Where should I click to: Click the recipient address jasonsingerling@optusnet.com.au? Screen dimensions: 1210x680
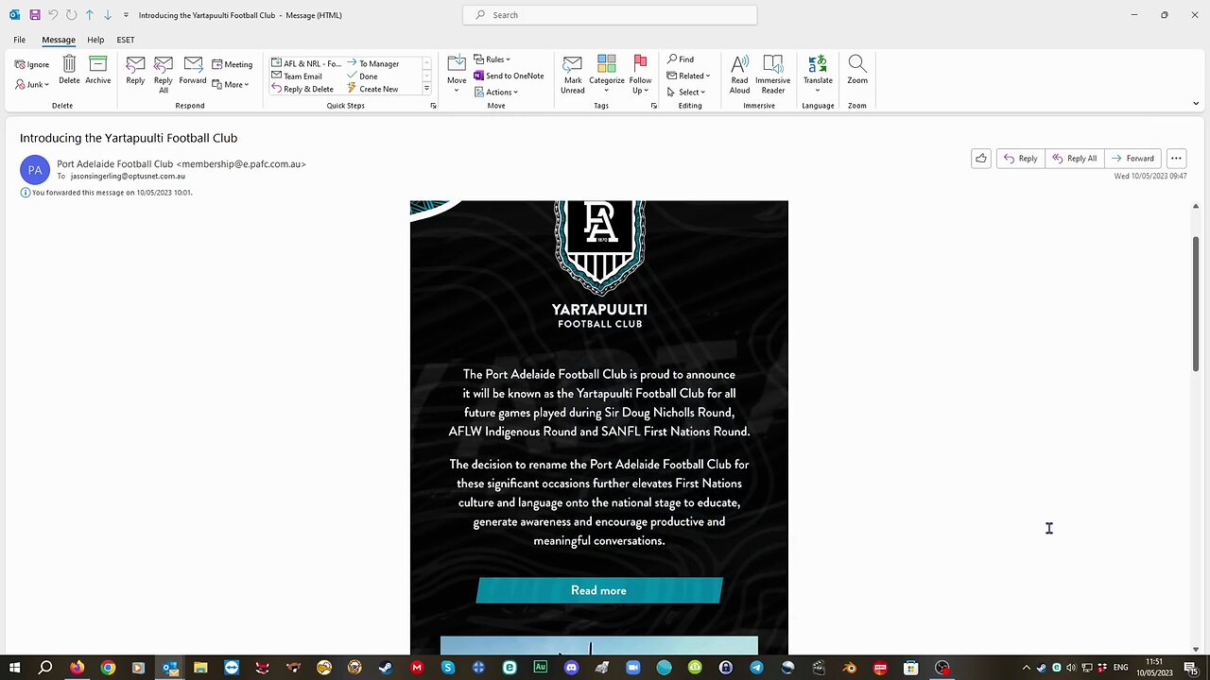pyautogui.click(x=128, y=177)
